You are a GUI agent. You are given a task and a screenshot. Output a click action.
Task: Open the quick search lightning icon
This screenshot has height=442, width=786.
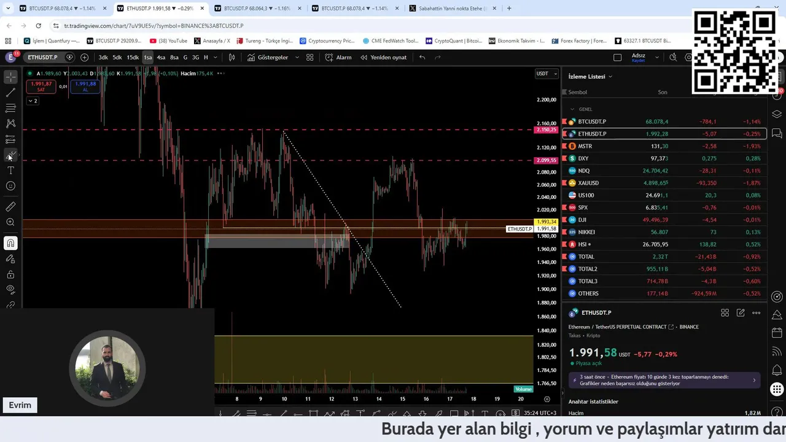(673, 57)
